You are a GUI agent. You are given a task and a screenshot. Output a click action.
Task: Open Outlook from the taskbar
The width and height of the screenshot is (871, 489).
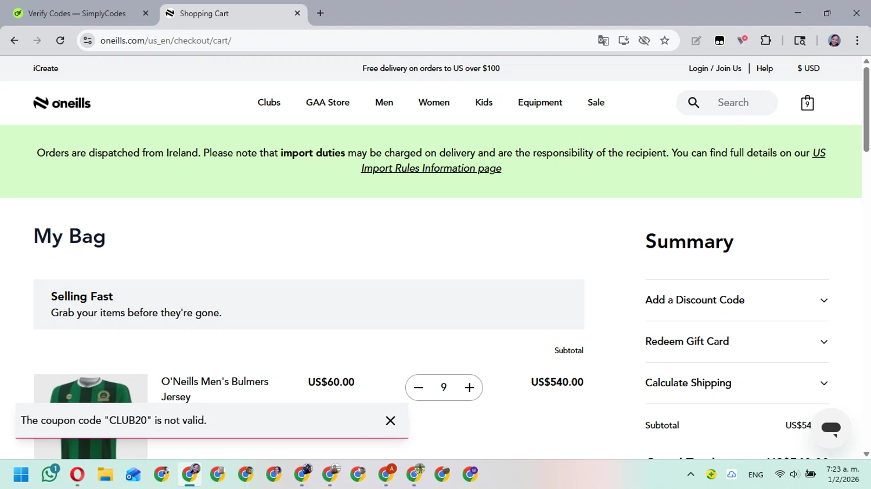click(133, 474)
